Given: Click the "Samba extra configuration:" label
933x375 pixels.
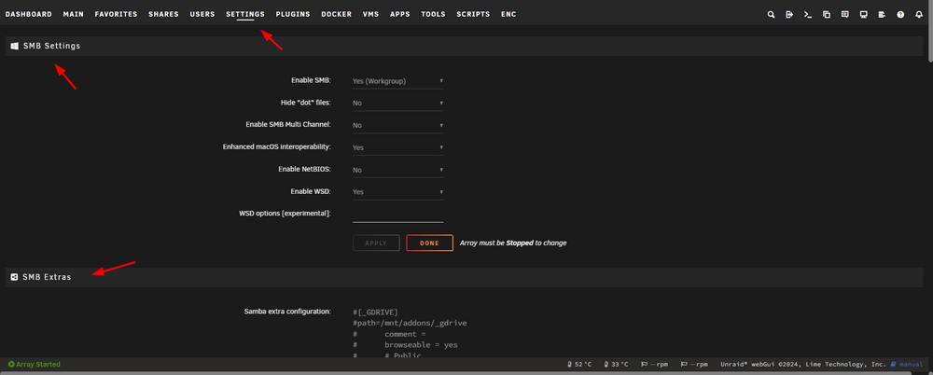Looking at the screenshot, I should pos(287,312).
